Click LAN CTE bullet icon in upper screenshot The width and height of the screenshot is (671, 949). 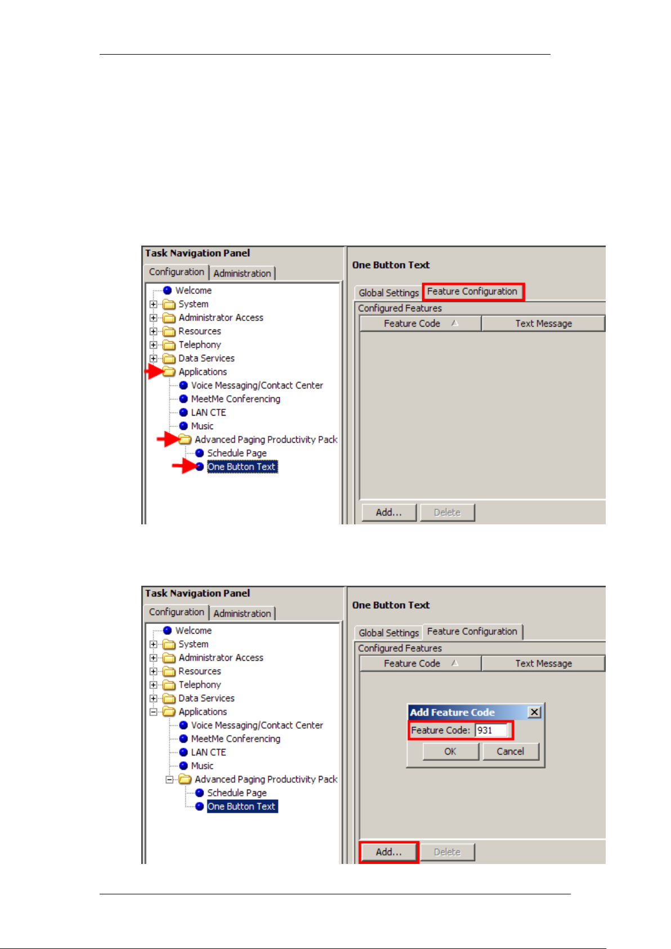coord(184,412)
